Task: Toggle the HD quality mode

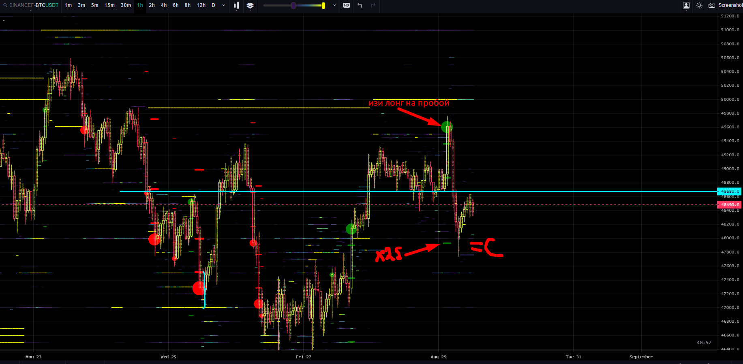Action: pos(347,5)
